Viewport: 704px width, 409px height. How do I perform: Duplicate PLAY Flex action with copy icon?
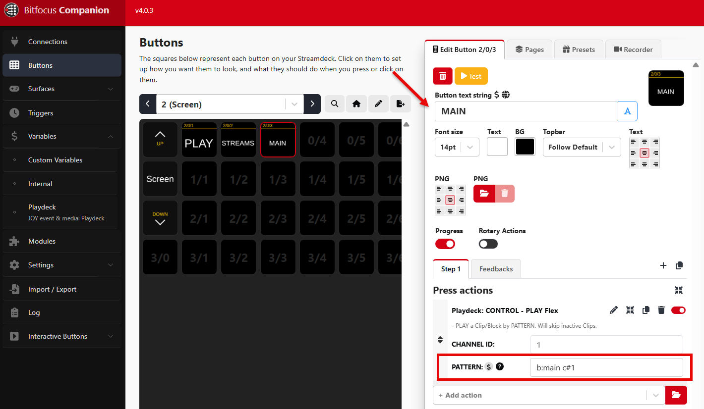coord(645,310)
